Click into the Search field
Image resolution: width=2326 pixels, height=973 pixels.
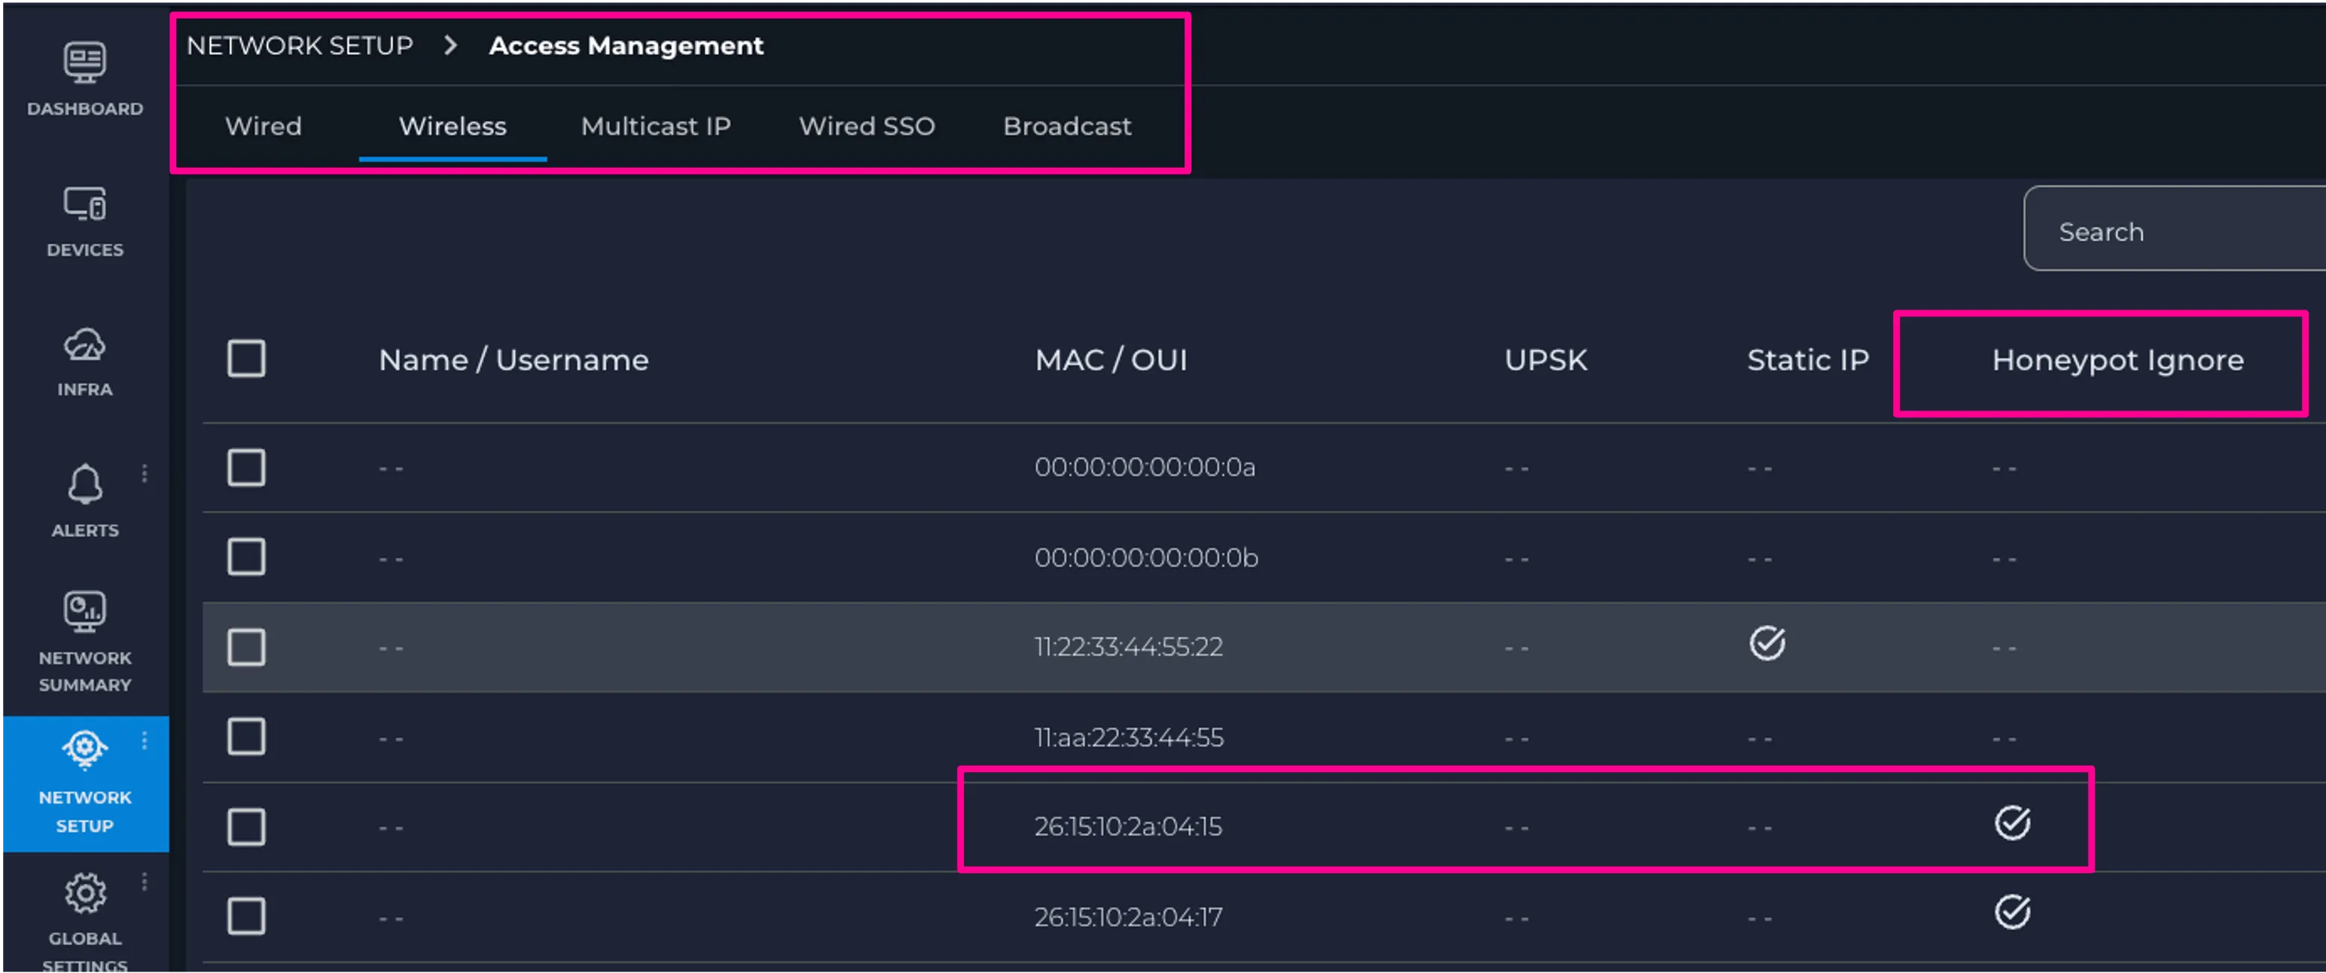(x=2175, y=229)
